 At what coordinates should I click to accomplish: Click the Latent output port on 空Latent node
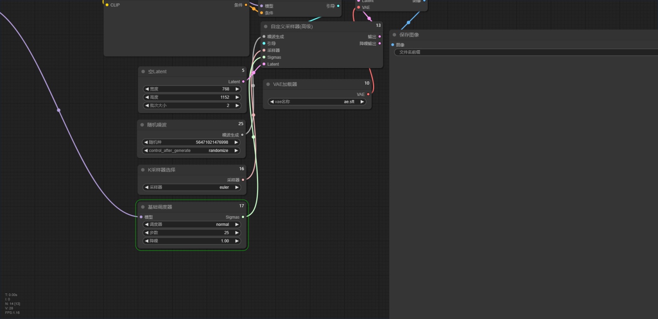click(243, 82)
